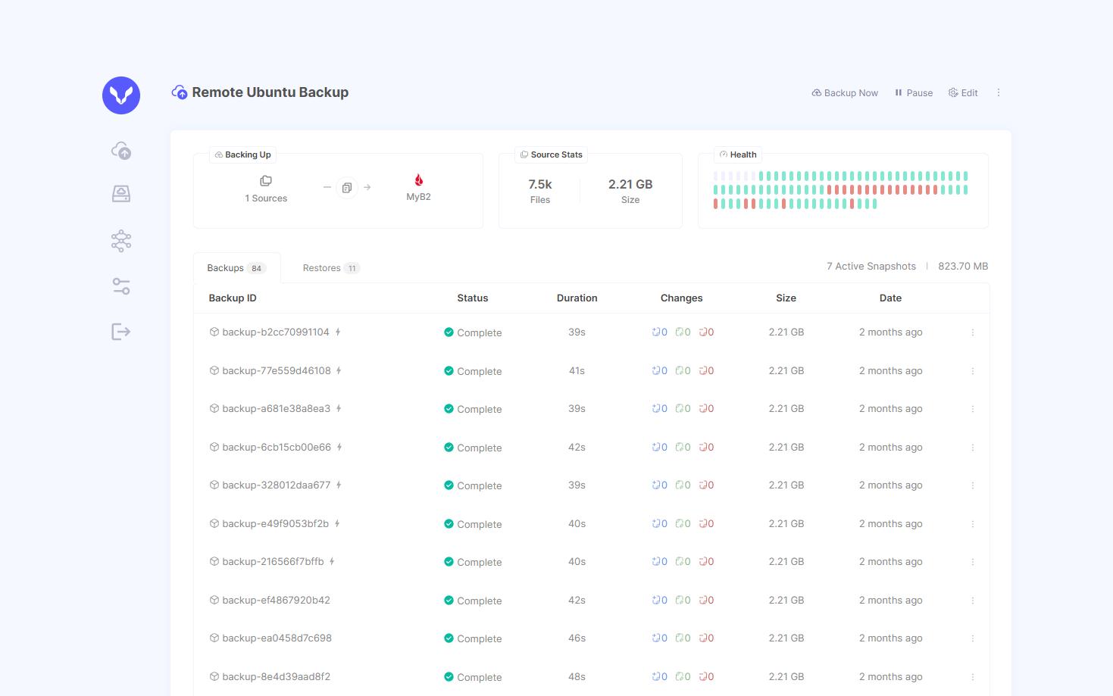Image resolution: width=1113 pixels, height=696 pixels.
Task: Open the cloud backup plans sidebar icon
Action: [x=121, y=151]
